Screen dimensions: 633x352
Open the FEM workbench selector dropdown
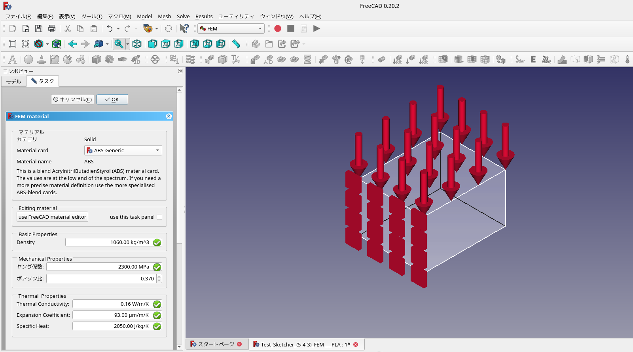[x=231, y=28]
